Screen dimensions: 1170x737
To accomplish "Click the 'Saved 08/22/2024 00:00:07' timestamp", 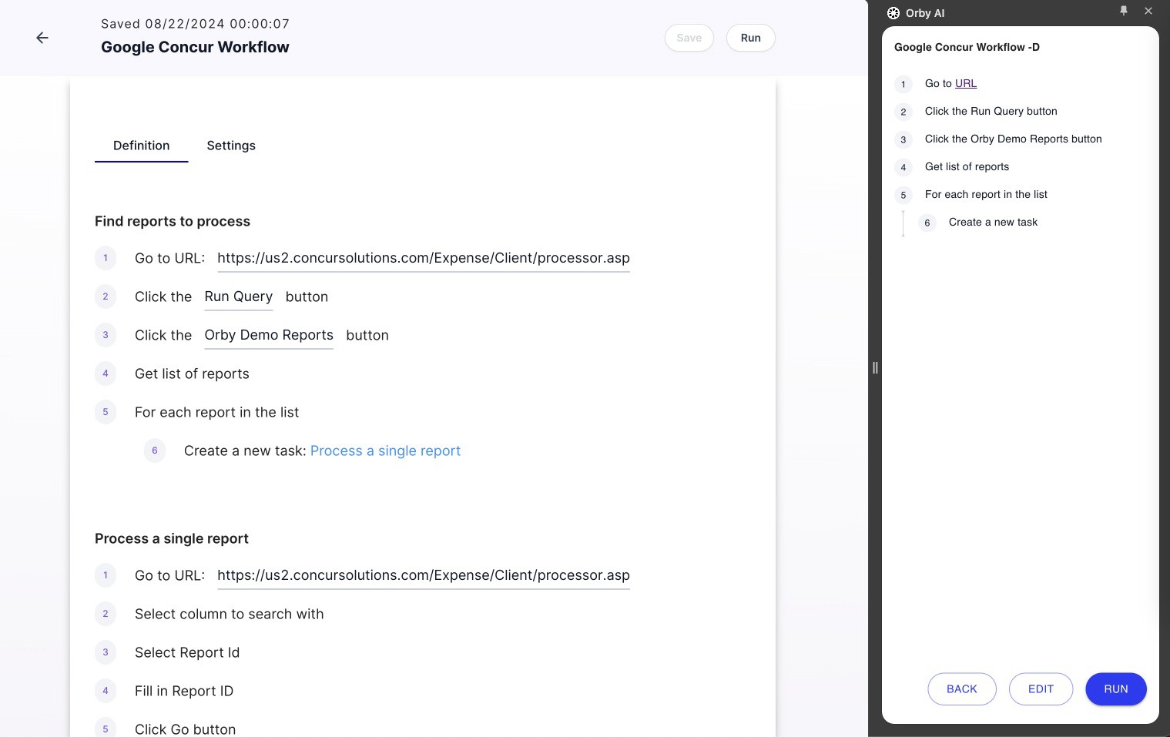I will coord(195,24).
